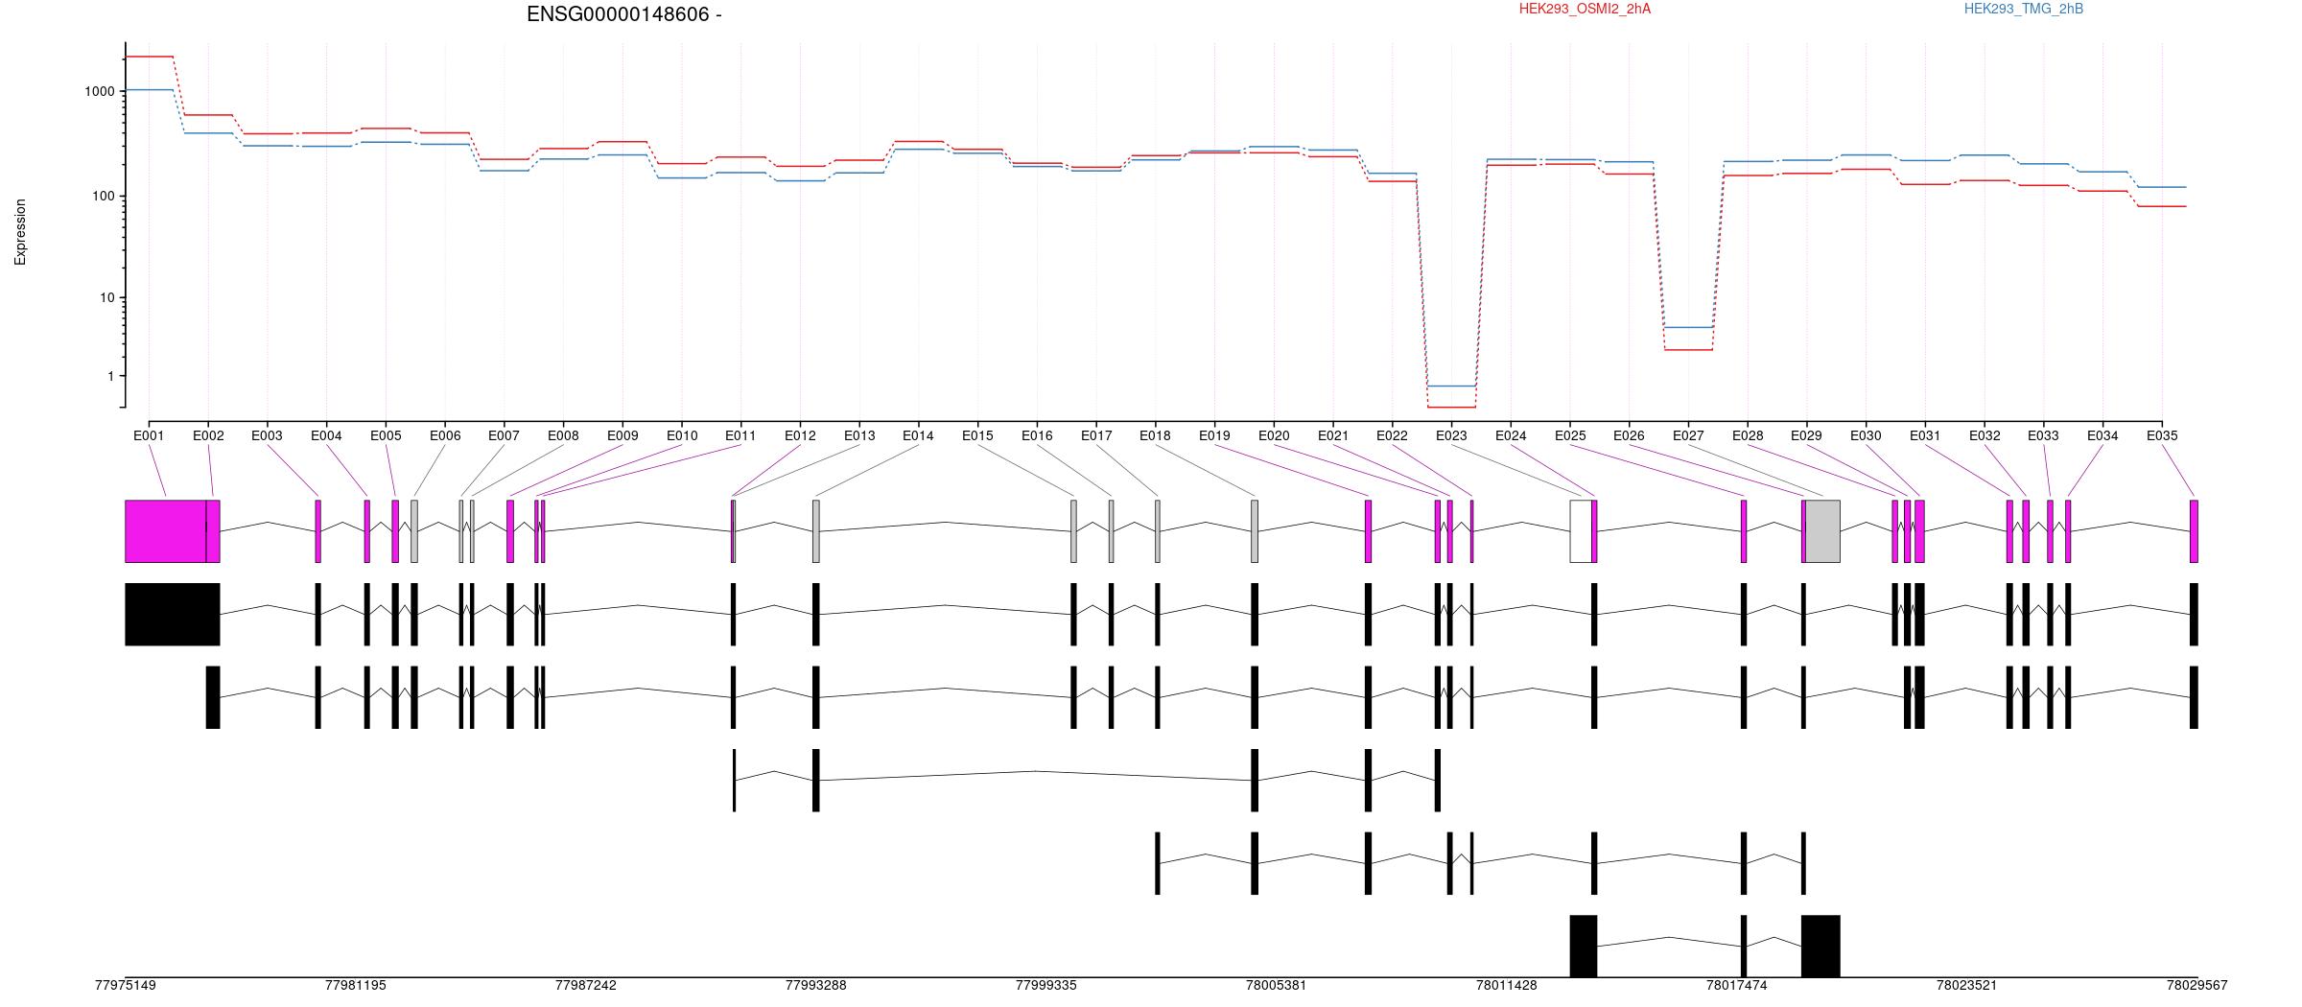Click exon label E016
2302x1007 pixels.
(1037, 435)
